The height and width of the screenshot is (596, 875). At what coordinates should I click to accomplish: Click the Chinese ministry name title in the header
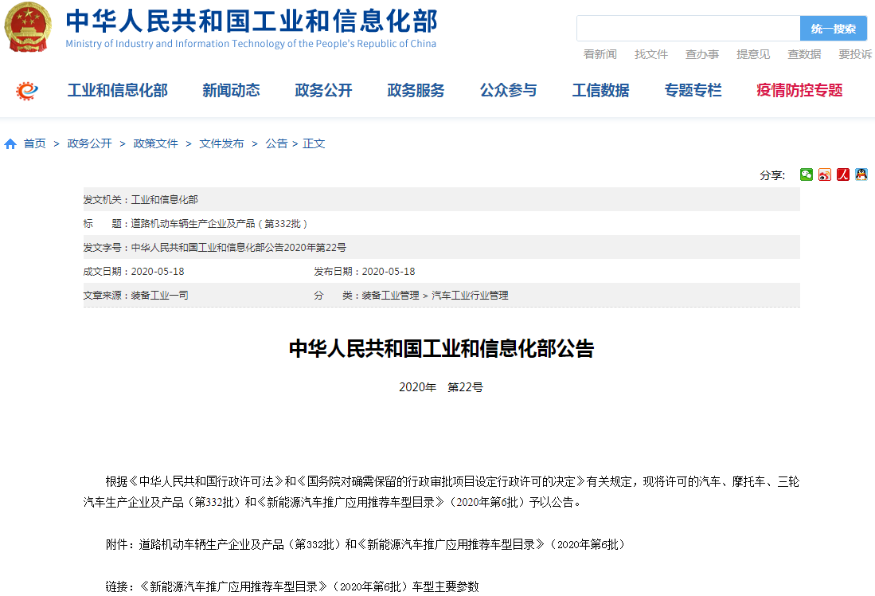[x=252, y=21]
